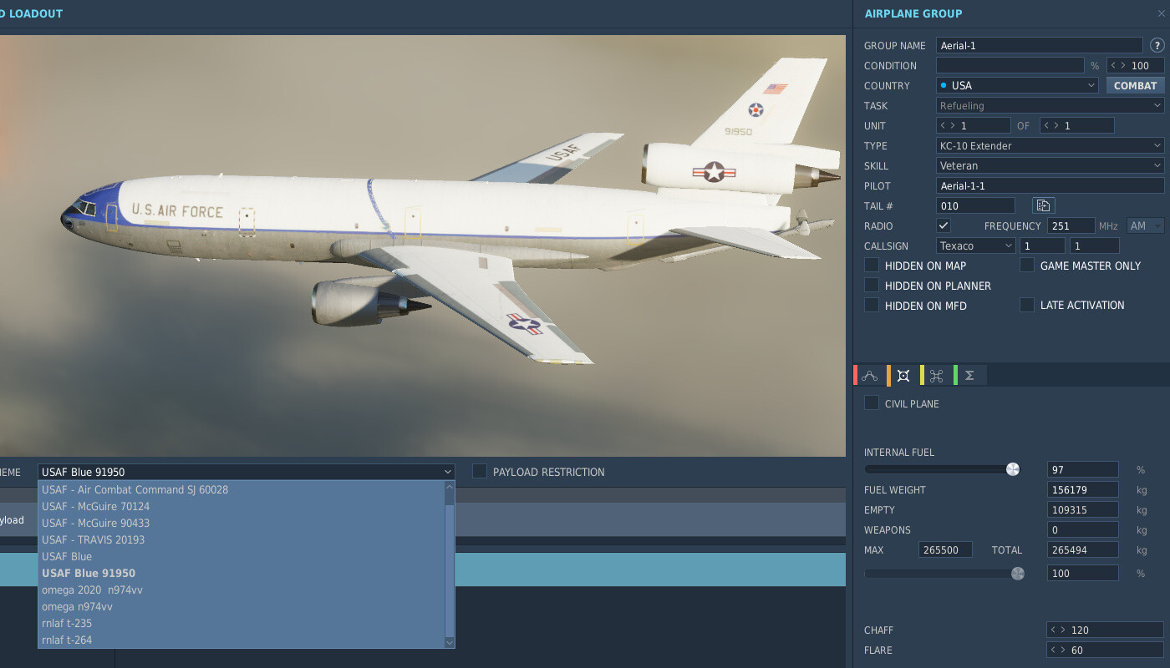Image resolution: width=1170 pixels, height=668 pixels.
Task: Enable Hidden on Planner checkbox
Action: (x=872, y=286)
